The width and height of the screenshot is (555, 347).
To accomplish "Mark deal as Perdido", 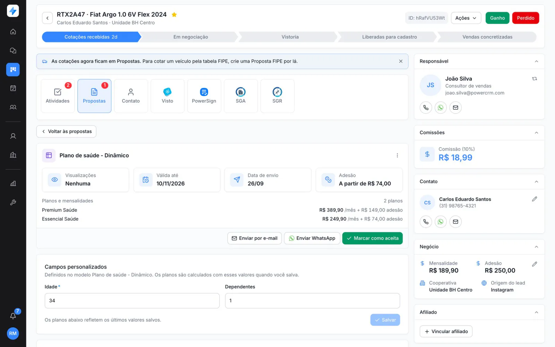I will (x=526, y=18).
